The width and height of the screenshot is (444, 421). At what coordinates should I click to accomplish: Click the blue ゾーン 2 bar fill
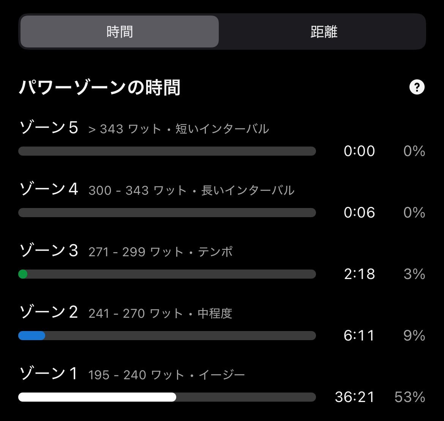[x=32, y=336]
